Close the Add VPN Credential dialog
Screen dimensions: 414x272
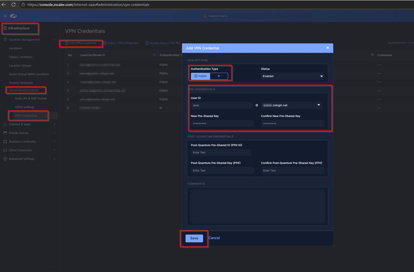tap(328, 48)
